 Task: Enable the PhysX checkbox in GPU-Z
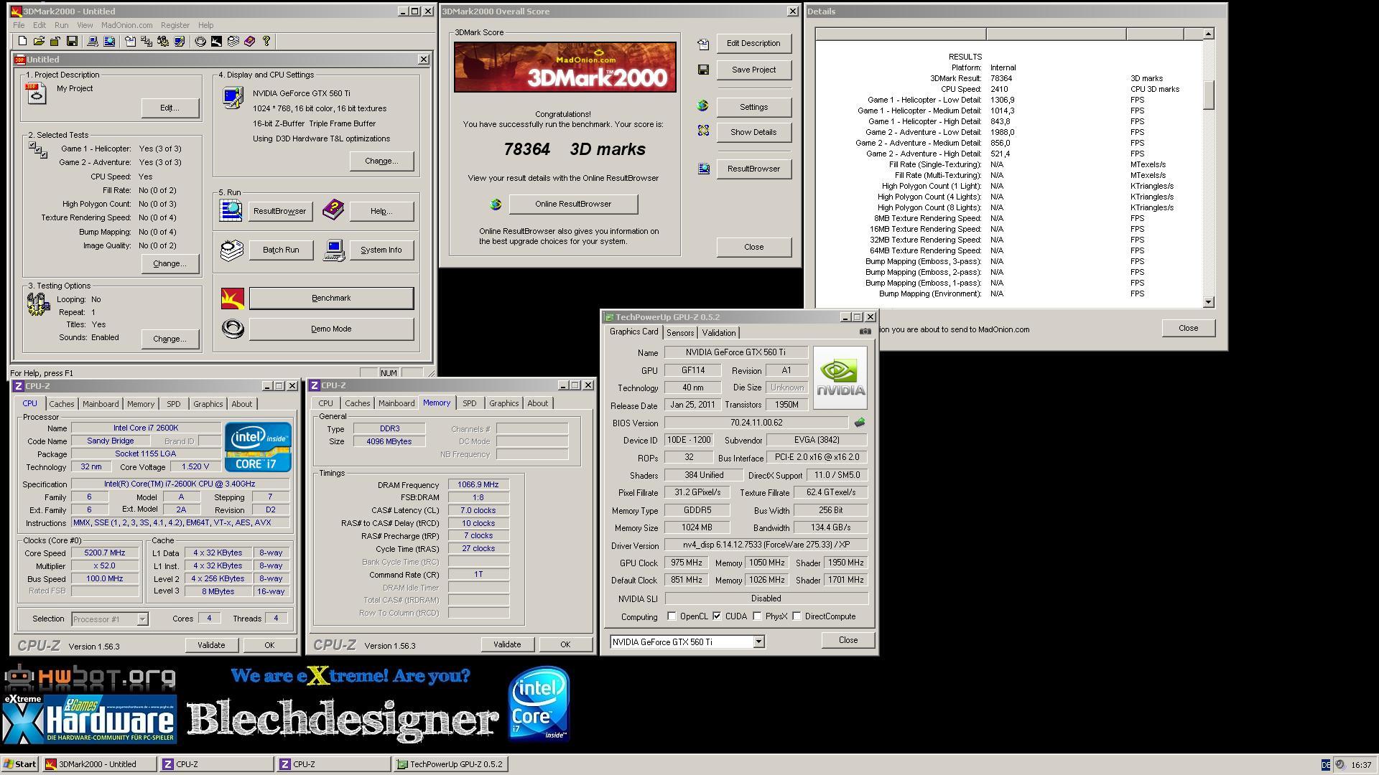tap(757, 616)
